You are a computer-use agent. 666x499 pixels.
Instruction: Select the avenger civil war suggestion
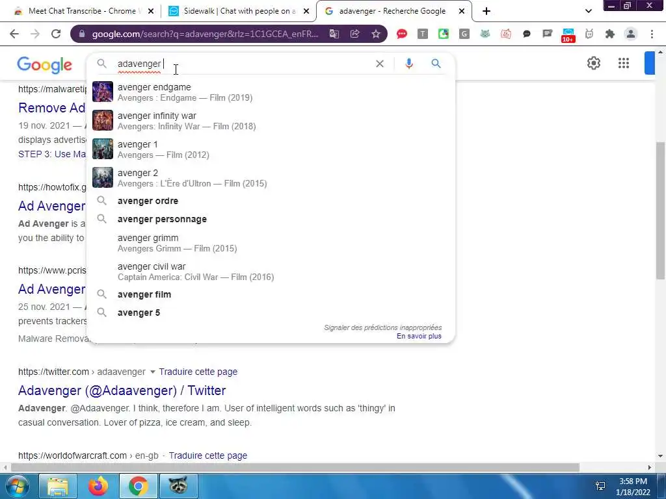271,271
